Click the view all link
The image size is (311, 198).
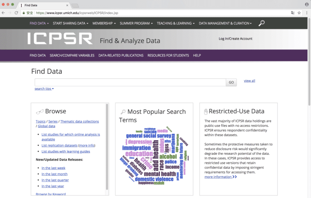pyautogui.click(x=250, y=81)
